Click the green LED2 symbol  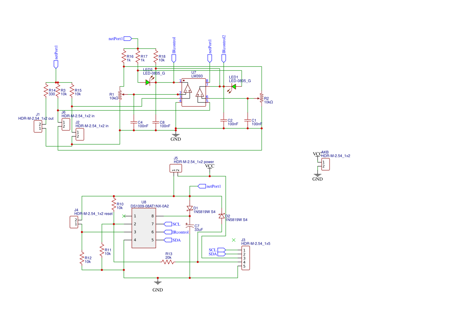[148, 82]
